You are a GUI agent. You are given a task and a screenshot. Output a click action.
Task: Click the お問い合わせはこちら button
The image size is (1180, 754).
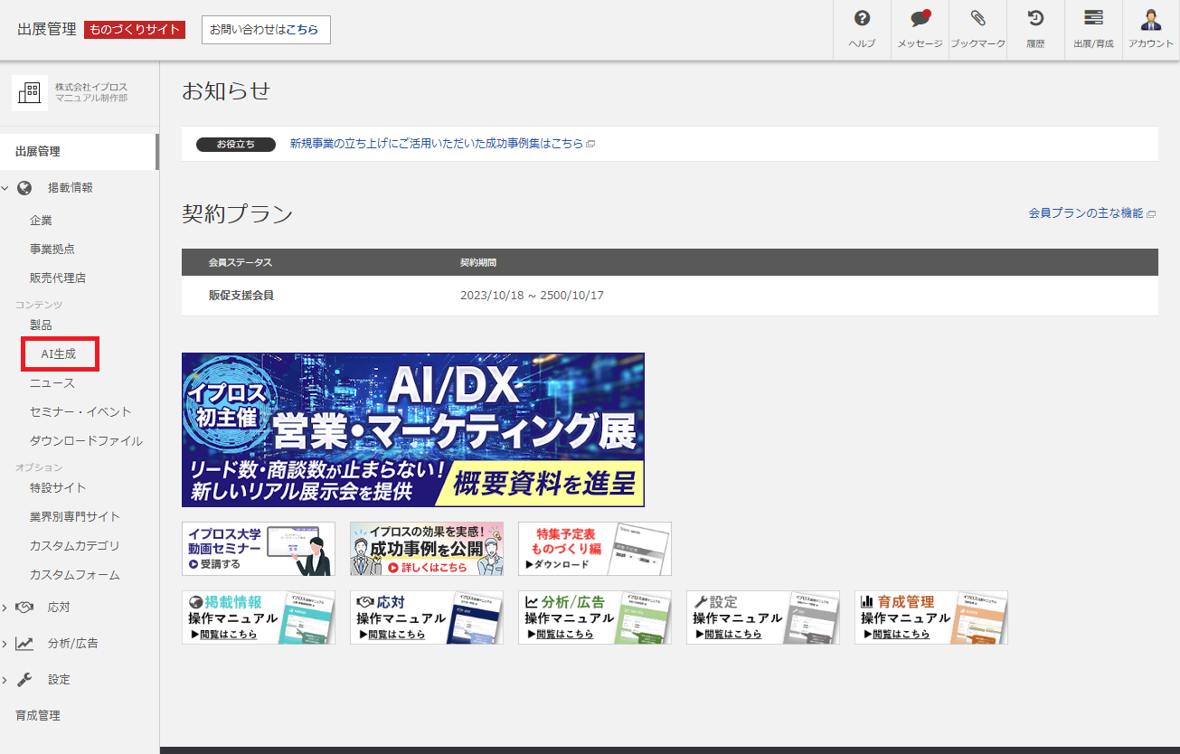coord(266,30)
